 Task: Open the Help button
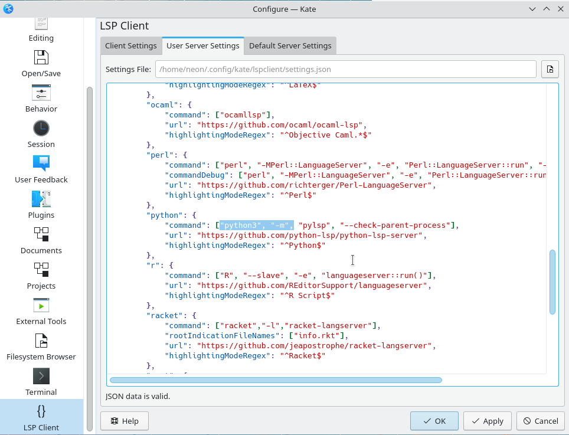click(x=125, y=421)
